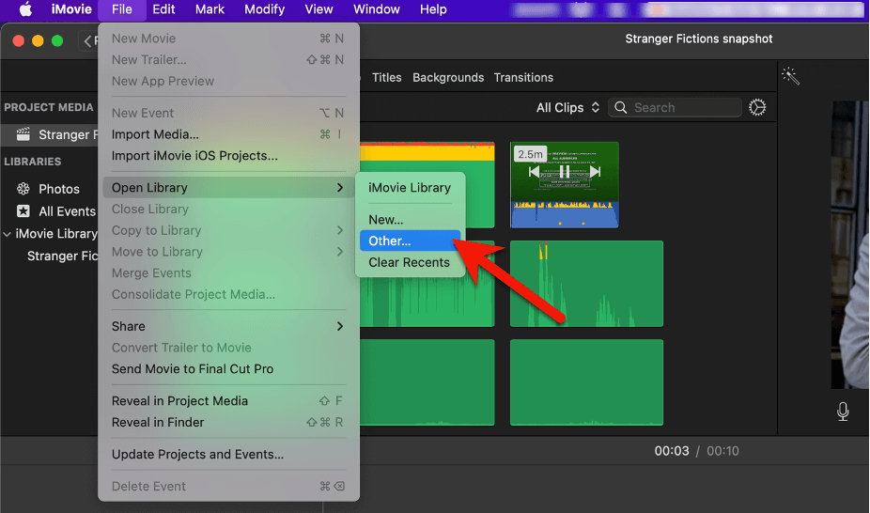The width and height of the screenshot is (870, 513).
Task: Open the browser settings gear icon
Action: click(x=757, y=107)
